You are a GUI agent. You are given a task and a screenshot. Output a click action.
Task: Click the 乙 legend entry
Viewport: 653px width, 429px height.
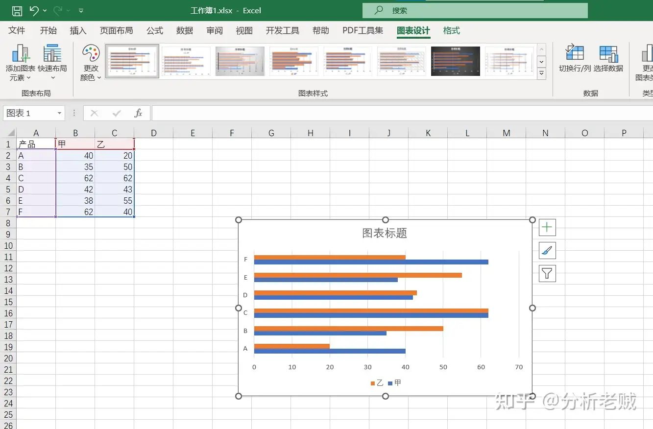click(377, 383)
